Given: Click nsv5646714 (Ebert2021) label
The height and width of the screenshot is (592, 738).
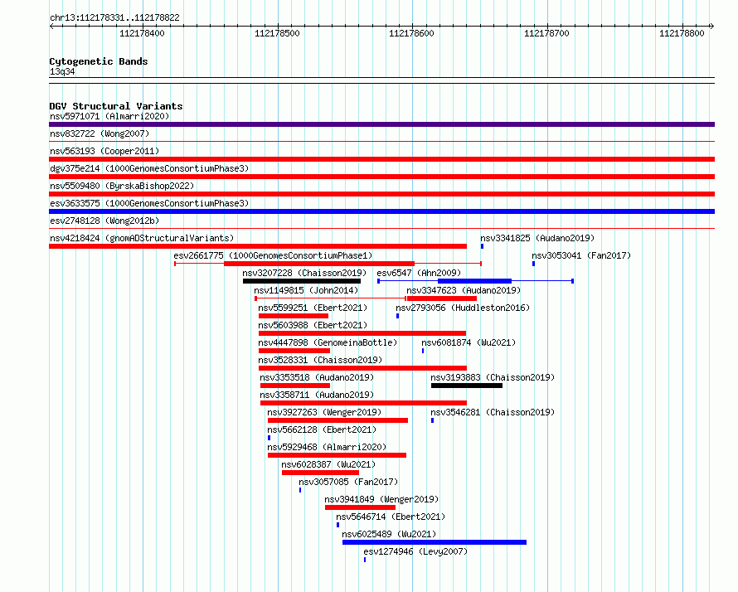Looking at the screenshot, I should pos(391,517).
